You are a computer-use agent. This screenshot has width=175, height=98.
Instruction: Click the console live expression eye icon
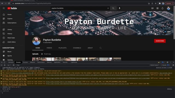(x=14, y=65)
